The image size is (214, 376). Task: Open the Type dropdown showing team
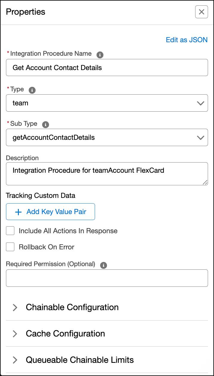pos(107,103)
